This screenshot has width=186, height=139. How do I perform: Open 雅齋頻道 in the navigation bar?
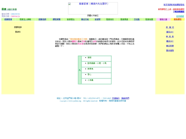click(x=124, y=19)
